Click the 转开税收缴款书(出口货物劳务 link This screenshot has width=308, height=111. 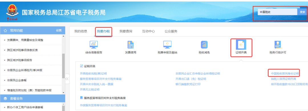pyautogui.click(x=289, y=84)
